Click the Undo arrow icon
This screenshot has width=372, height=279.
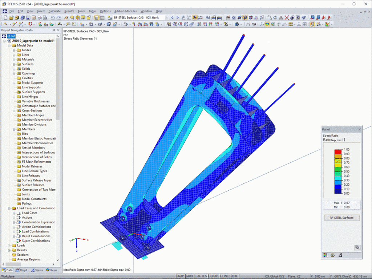pos(53,17)
